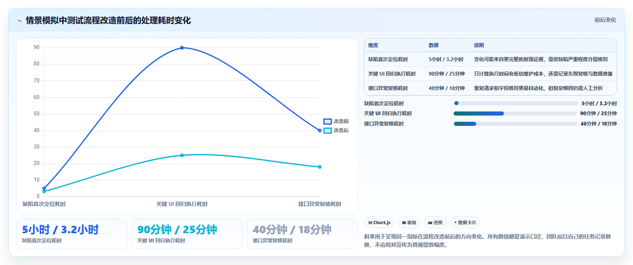633x265 pixels.
Task: Click the 接口异常复核耗时 progress bar
Action: pyautogui.click(x=515, y=124)
